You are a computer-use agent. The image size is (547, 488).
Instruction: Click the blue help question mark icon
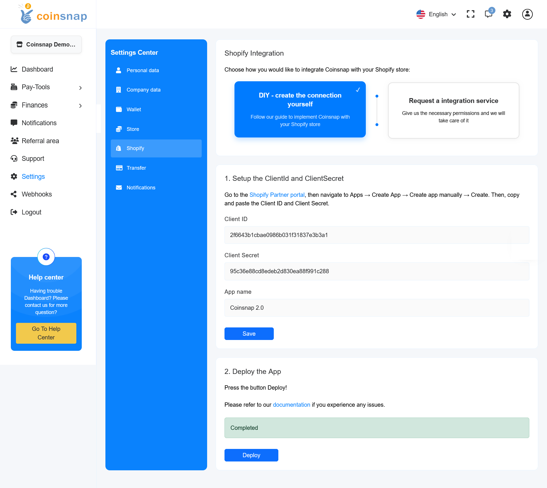click(x=46, y=257)
